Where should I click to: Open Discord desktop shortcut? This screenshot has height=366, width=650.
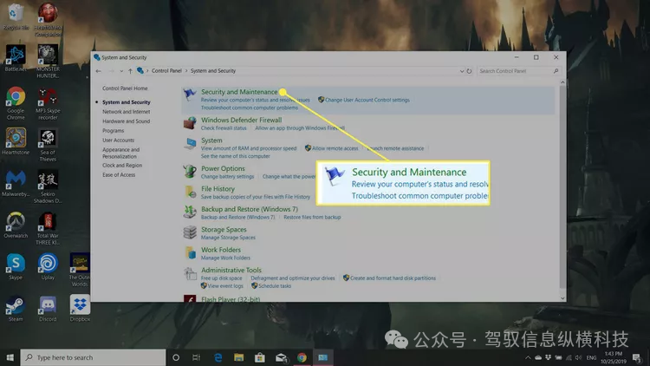[48, 308]
